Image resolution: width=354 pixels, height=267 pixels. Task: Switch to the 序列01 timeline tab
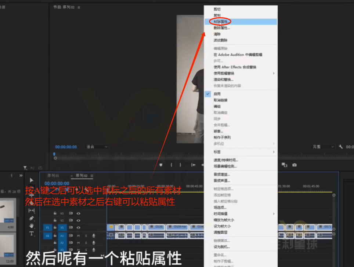click(53, 176)
